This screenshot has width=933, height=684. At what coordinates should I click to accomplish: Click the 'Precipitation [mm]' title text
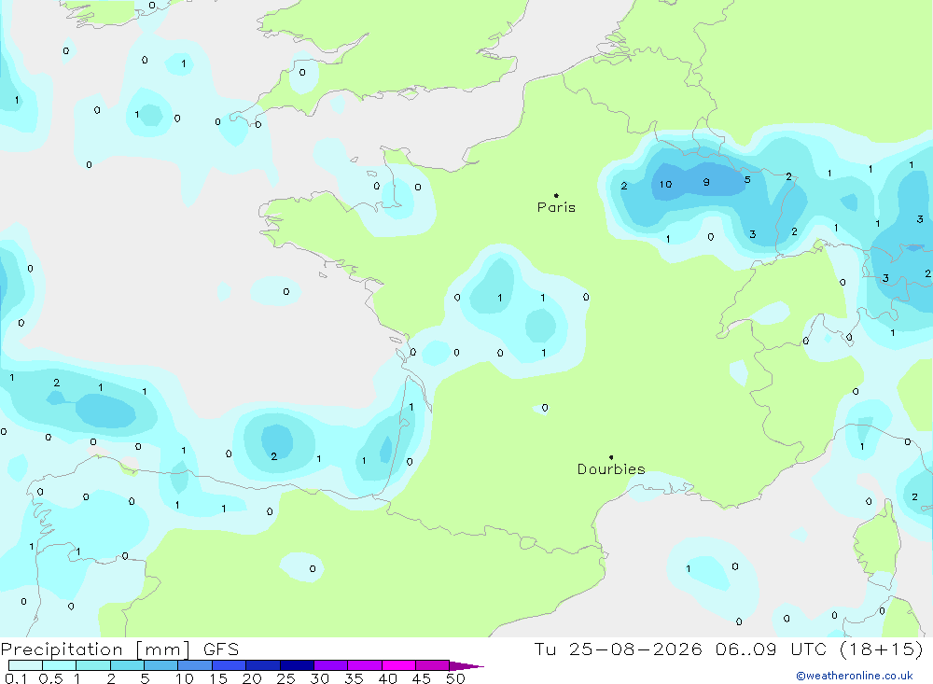95,649
